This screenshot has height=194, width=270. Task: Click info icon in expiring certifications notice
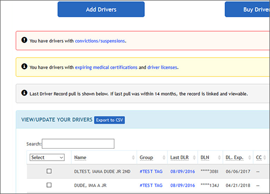coord(24,66)
